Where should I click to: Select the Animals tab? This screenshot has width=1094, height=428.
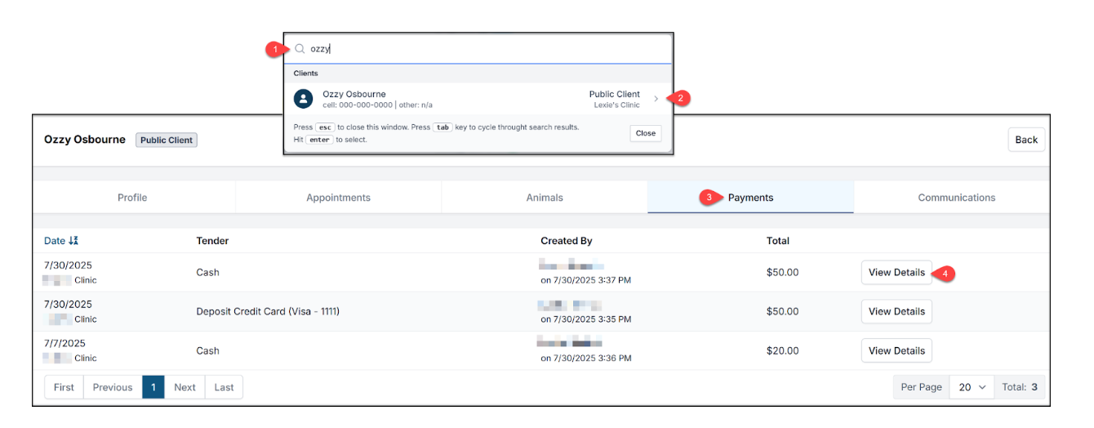point(545,198)
